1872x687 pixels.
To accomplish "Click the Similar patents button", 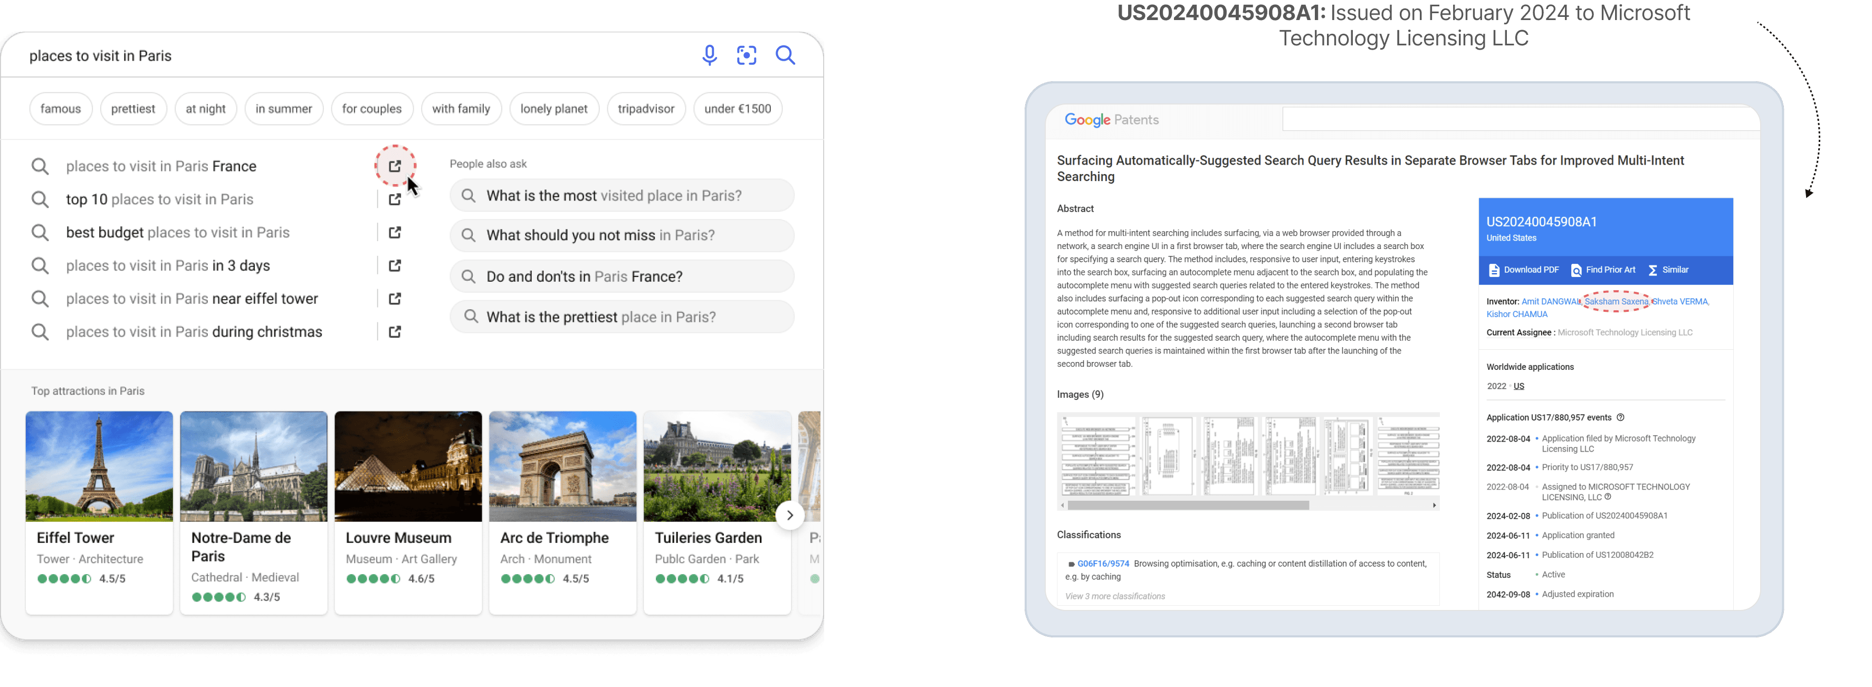I will [1668, 271].
